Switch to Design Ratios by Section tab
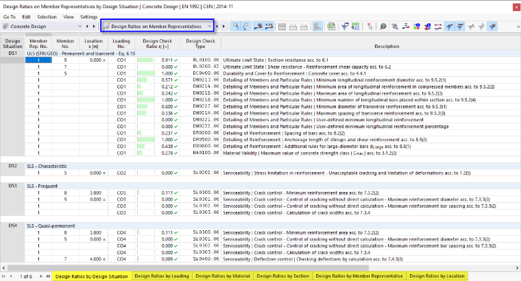The width and height of the screenshot is (521, 281). tap(282, 276)
